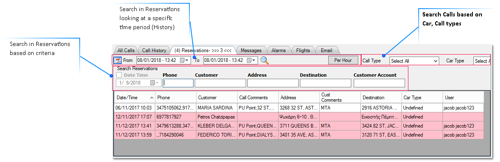Screen dimensions: 500x162
Task: Click destination cell 3120 71 ST, EAS...
Action: coord(381,135)
